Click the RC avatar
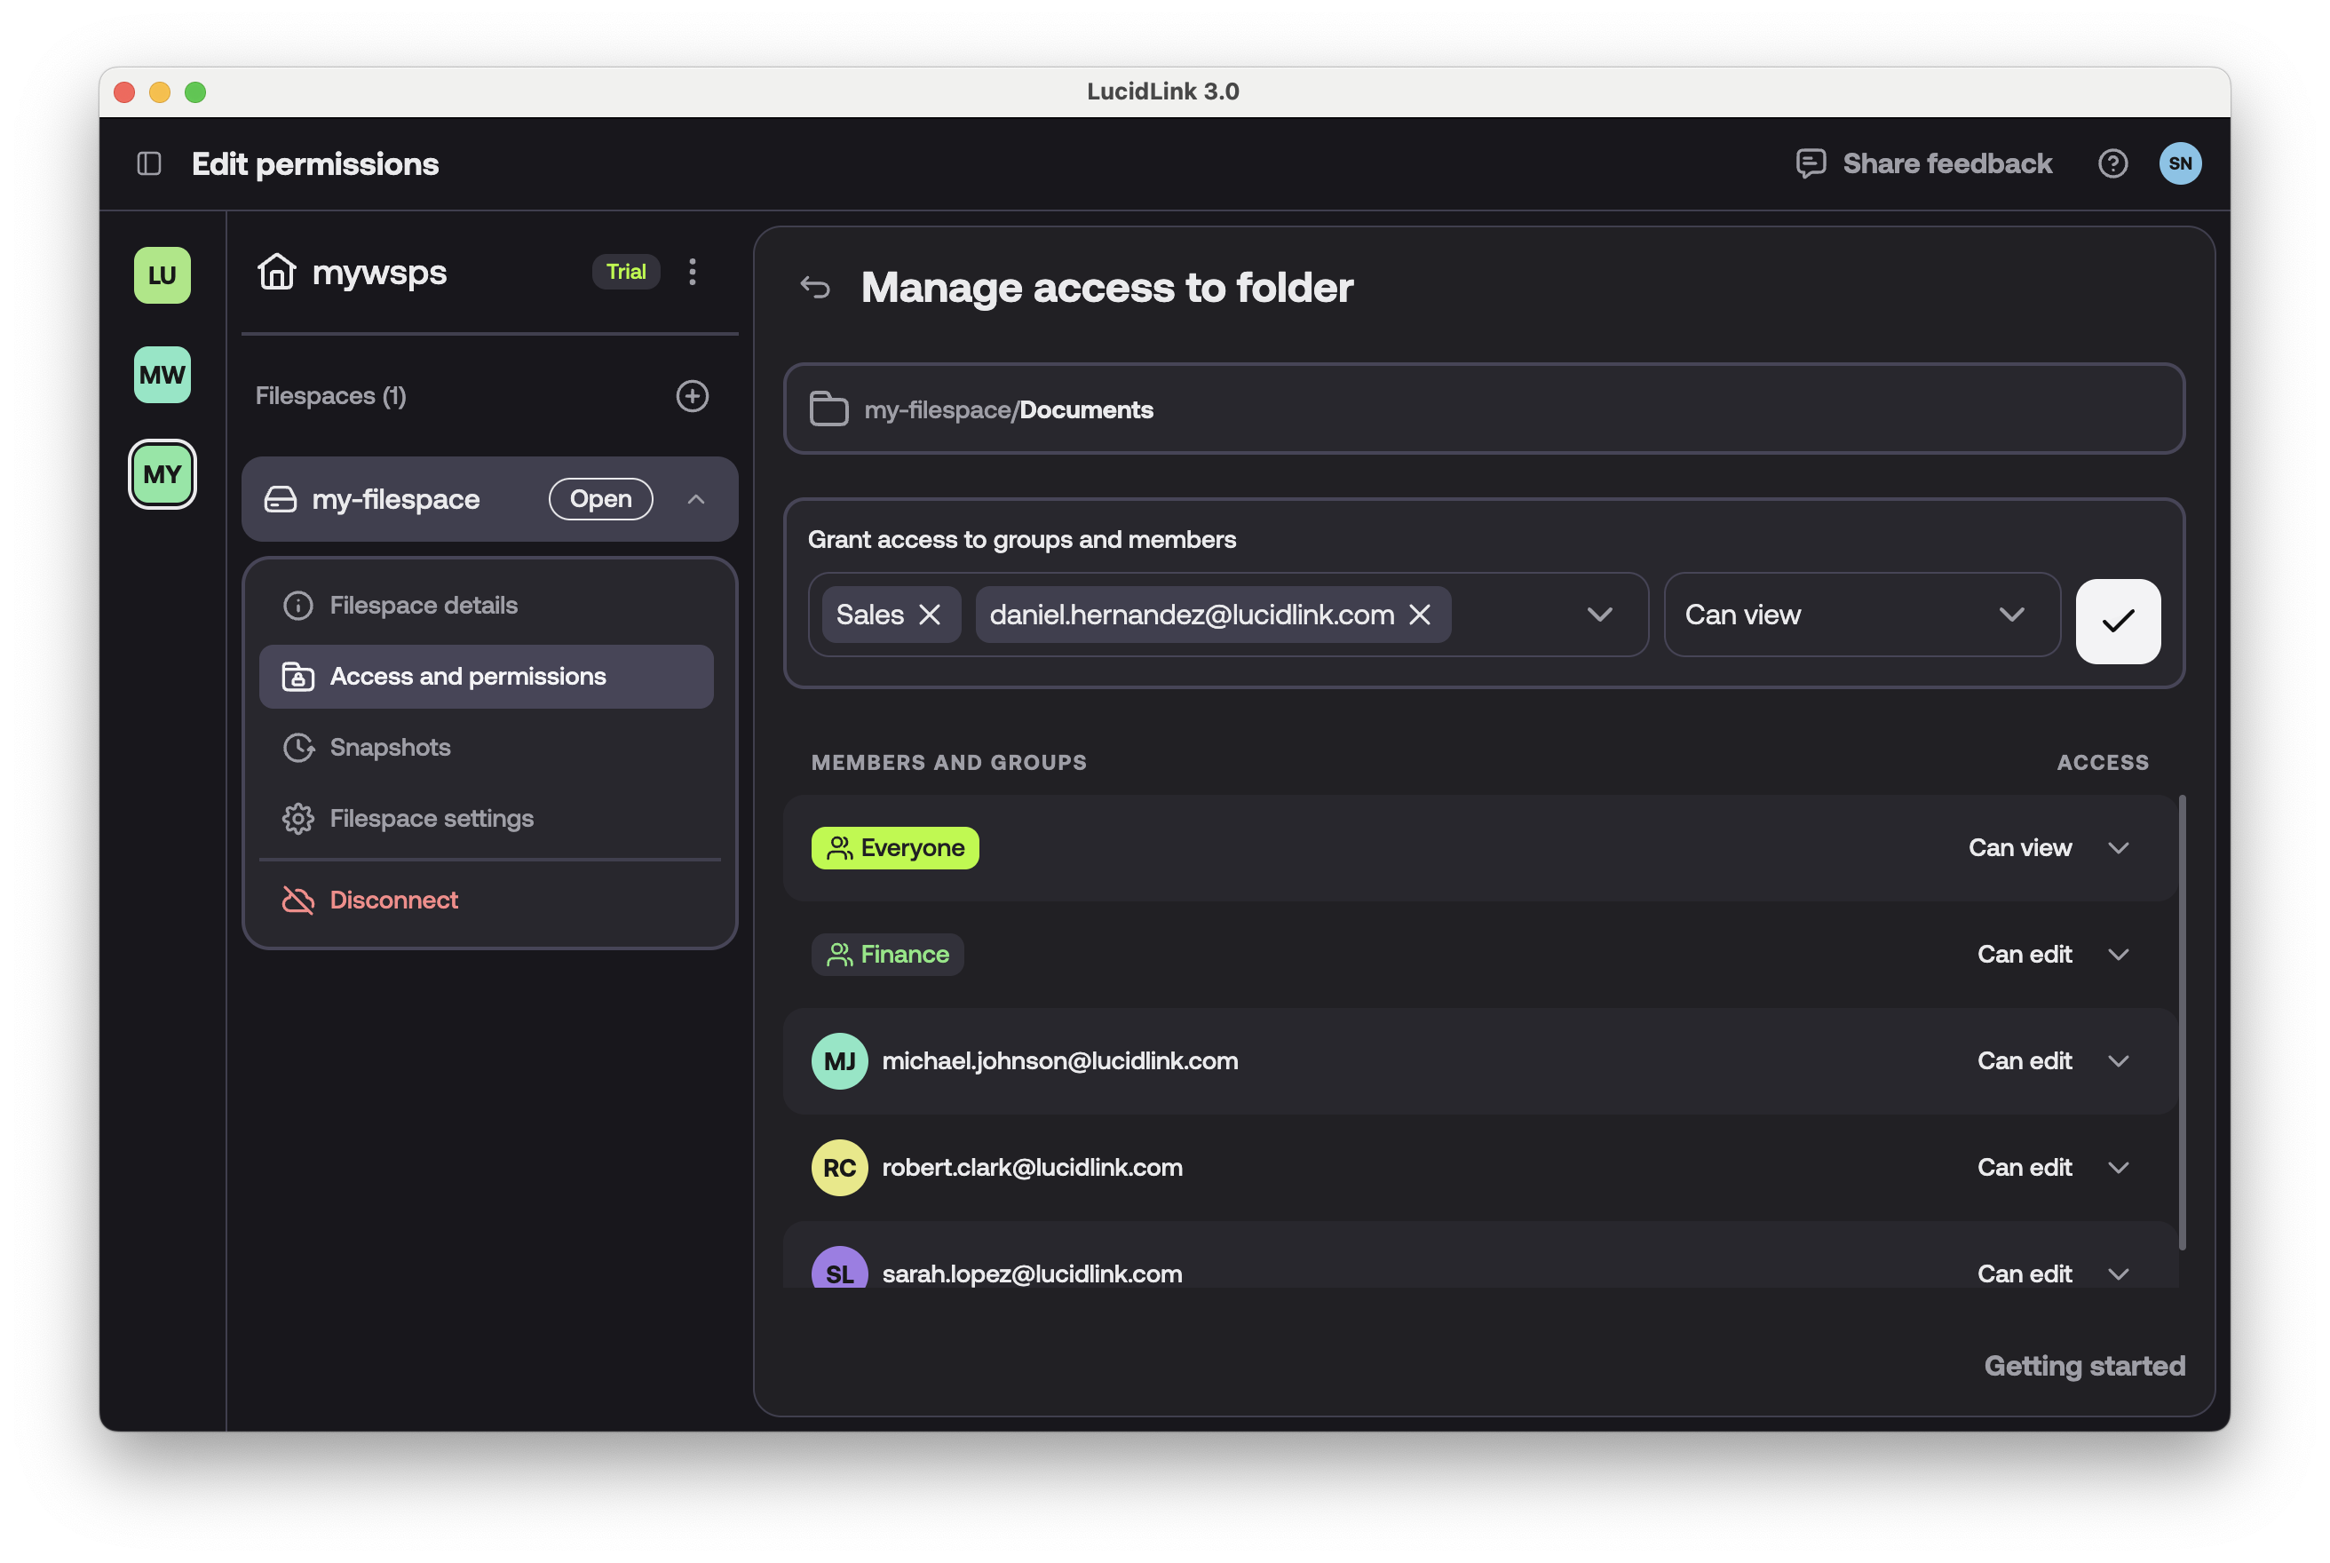2330x1563 pixels. 839,1169
